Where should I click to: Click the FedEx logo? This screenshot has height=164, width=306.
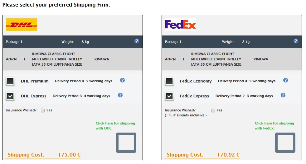coord(181,25)
